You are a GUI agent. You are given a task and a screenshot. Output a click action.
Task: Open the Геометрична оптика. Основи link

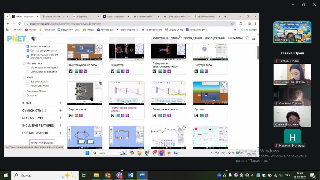[x=124, y=109]
